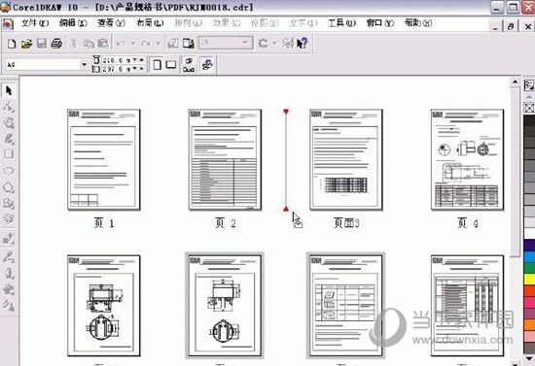Pick the yellow swatch in the palette
Screen dimensions: 535x366
[x=529, y=280]
